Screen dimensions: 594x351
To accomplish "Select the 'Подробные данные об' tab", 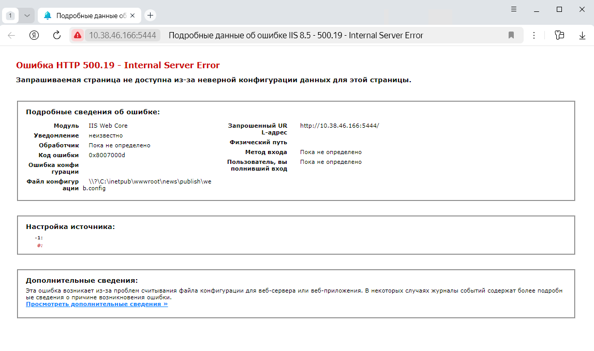I will coord(90,16).
